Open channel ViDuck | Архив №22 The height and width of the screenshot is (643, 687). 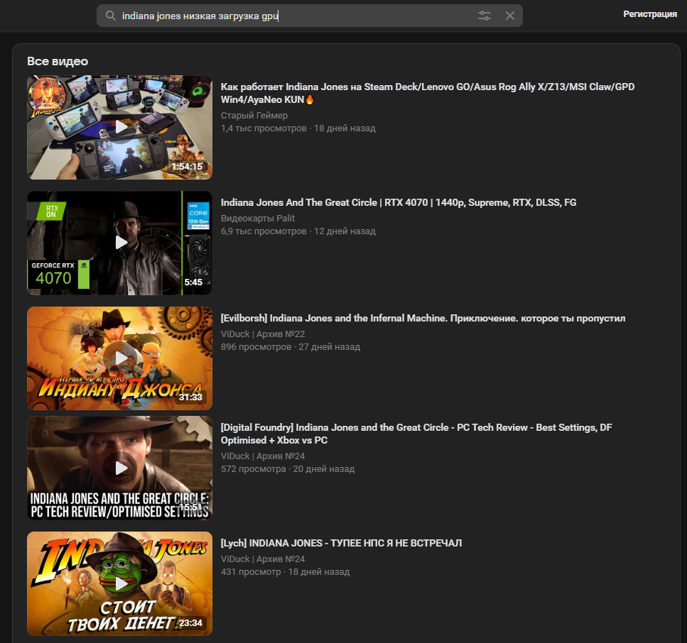pos(263,334)
